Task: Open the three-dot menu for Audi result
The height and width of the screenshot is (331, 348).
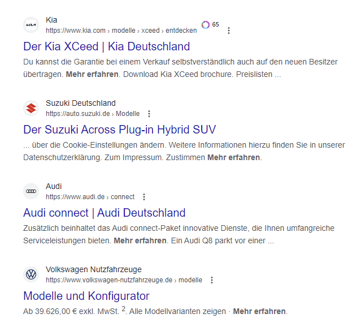Action: (x=144, y=197)
